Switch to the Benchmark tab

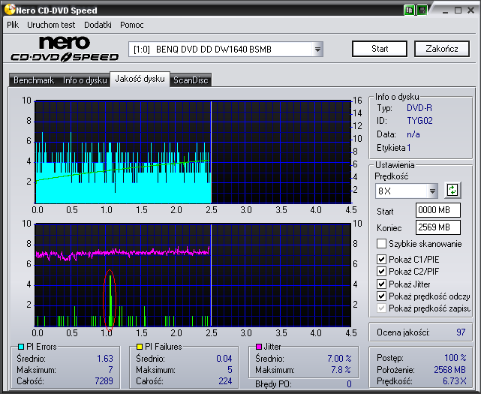[34, 80]
